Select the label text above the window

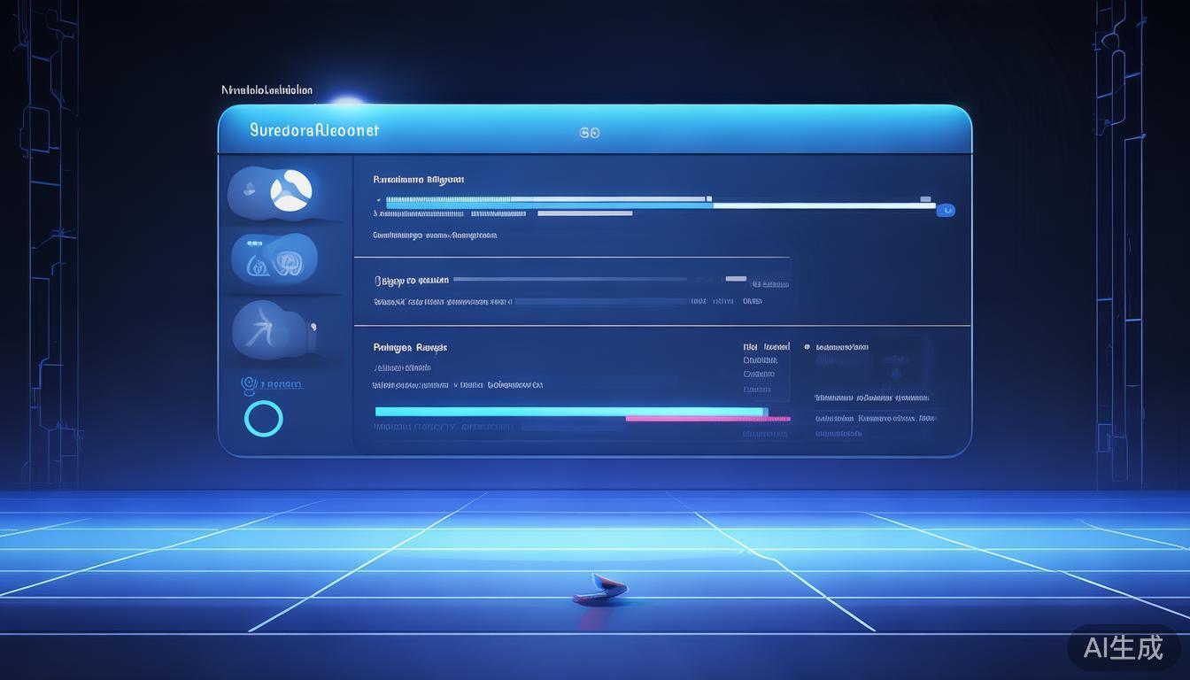pyautogui.click(x=267, y=90)
